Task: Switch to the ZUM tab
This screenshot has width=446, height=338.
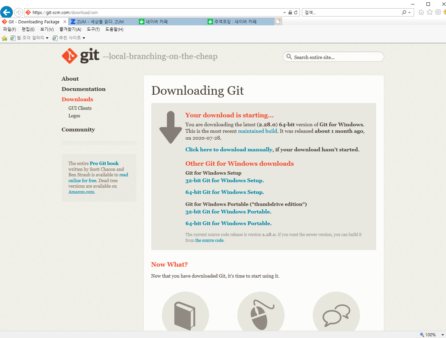Action: 103,22
